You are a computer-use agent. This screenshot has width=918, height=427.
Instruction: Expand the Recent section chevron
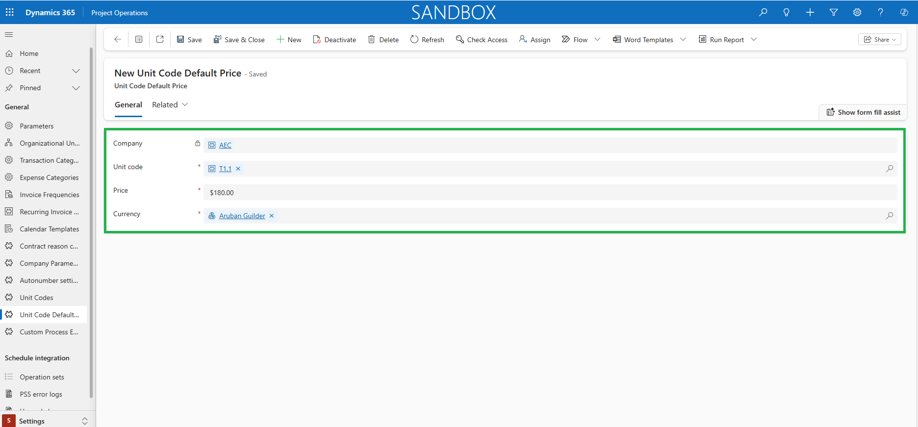click(76, 71)
